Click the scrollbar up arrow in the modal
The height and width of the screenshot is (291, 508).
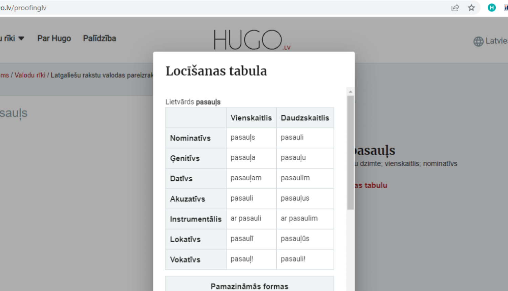350,91
